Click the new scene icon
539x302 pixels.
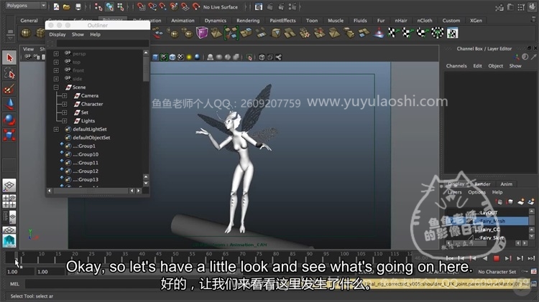pos(56,6)
